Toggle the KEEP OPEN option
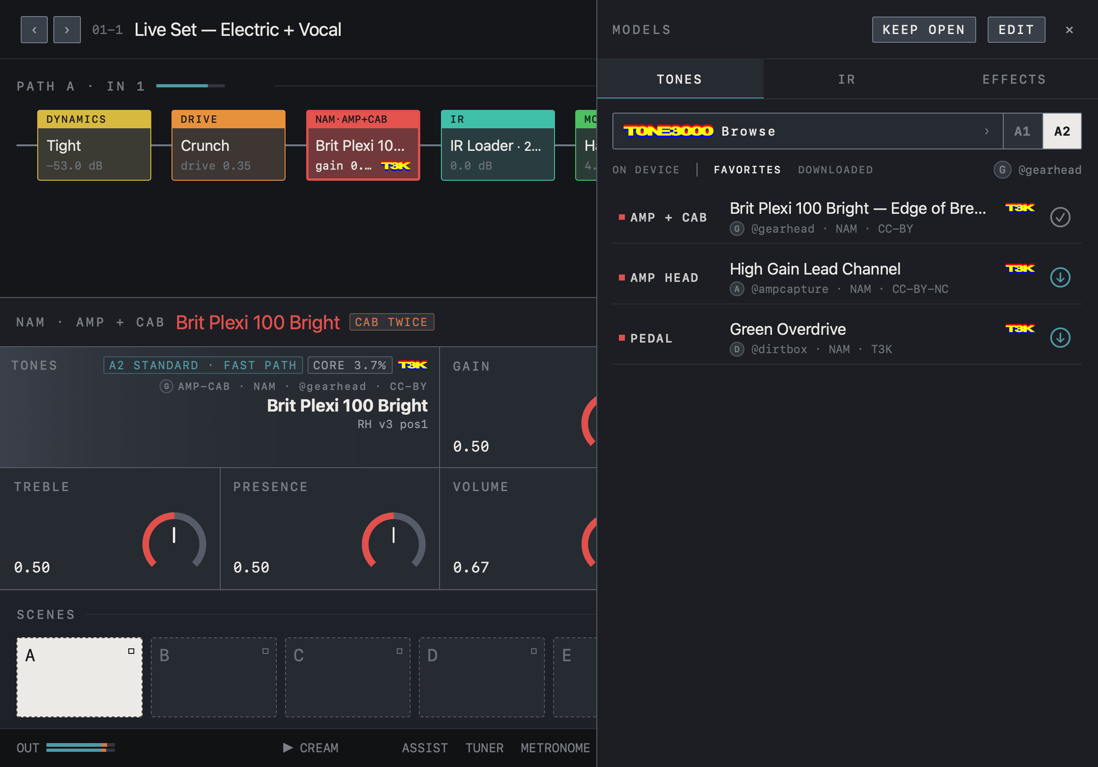1098x767 pixels. (x=923, y=29)
